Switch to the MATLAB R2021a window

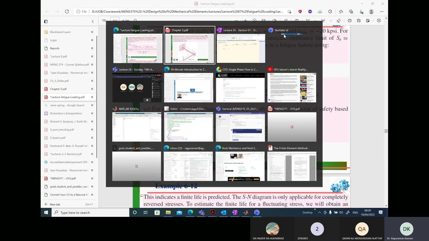(137, 124)
